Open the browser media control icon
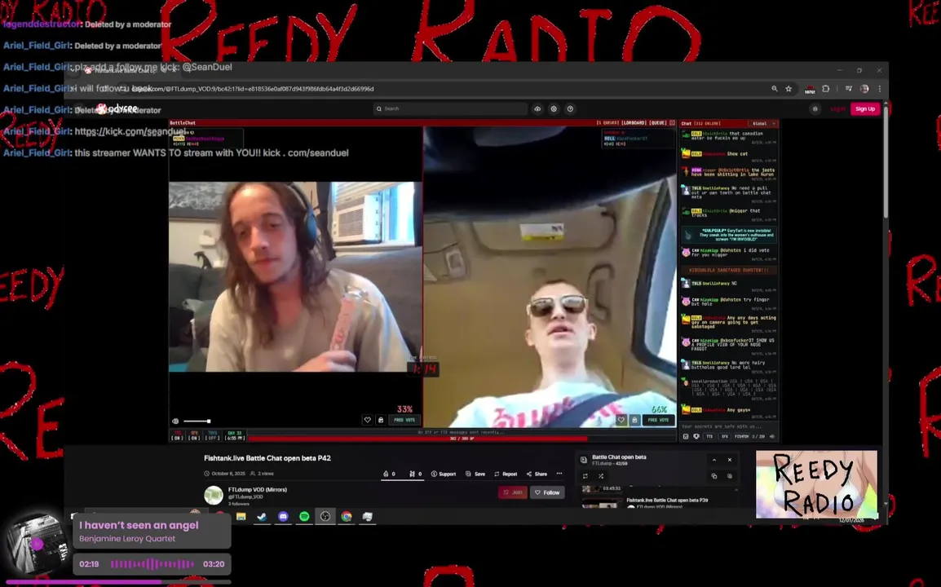This screenshot has height=587, width=941. (849, 89)
